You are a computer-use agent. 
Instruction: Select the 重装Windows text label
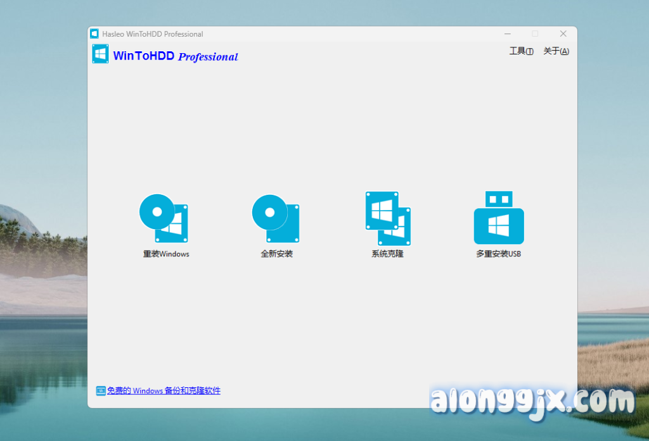pyautogui.click(x=166, y=254)
